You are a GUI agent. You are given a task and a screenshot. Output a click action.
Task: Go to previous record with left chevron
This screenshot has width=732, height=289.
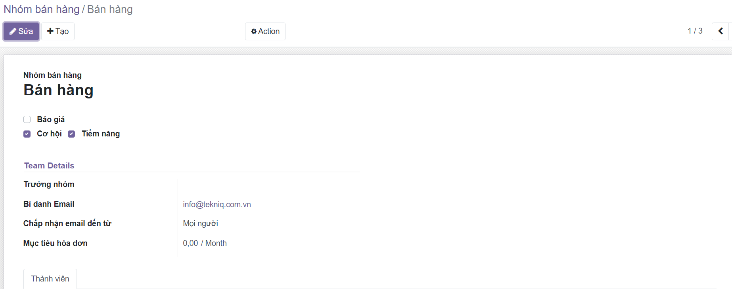point(721,31)
